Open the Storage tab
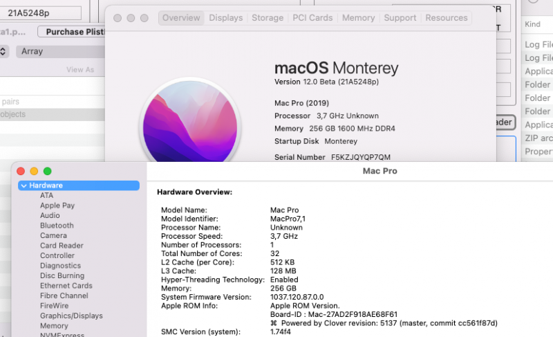553x337 pixels. [x=268, y=17]
